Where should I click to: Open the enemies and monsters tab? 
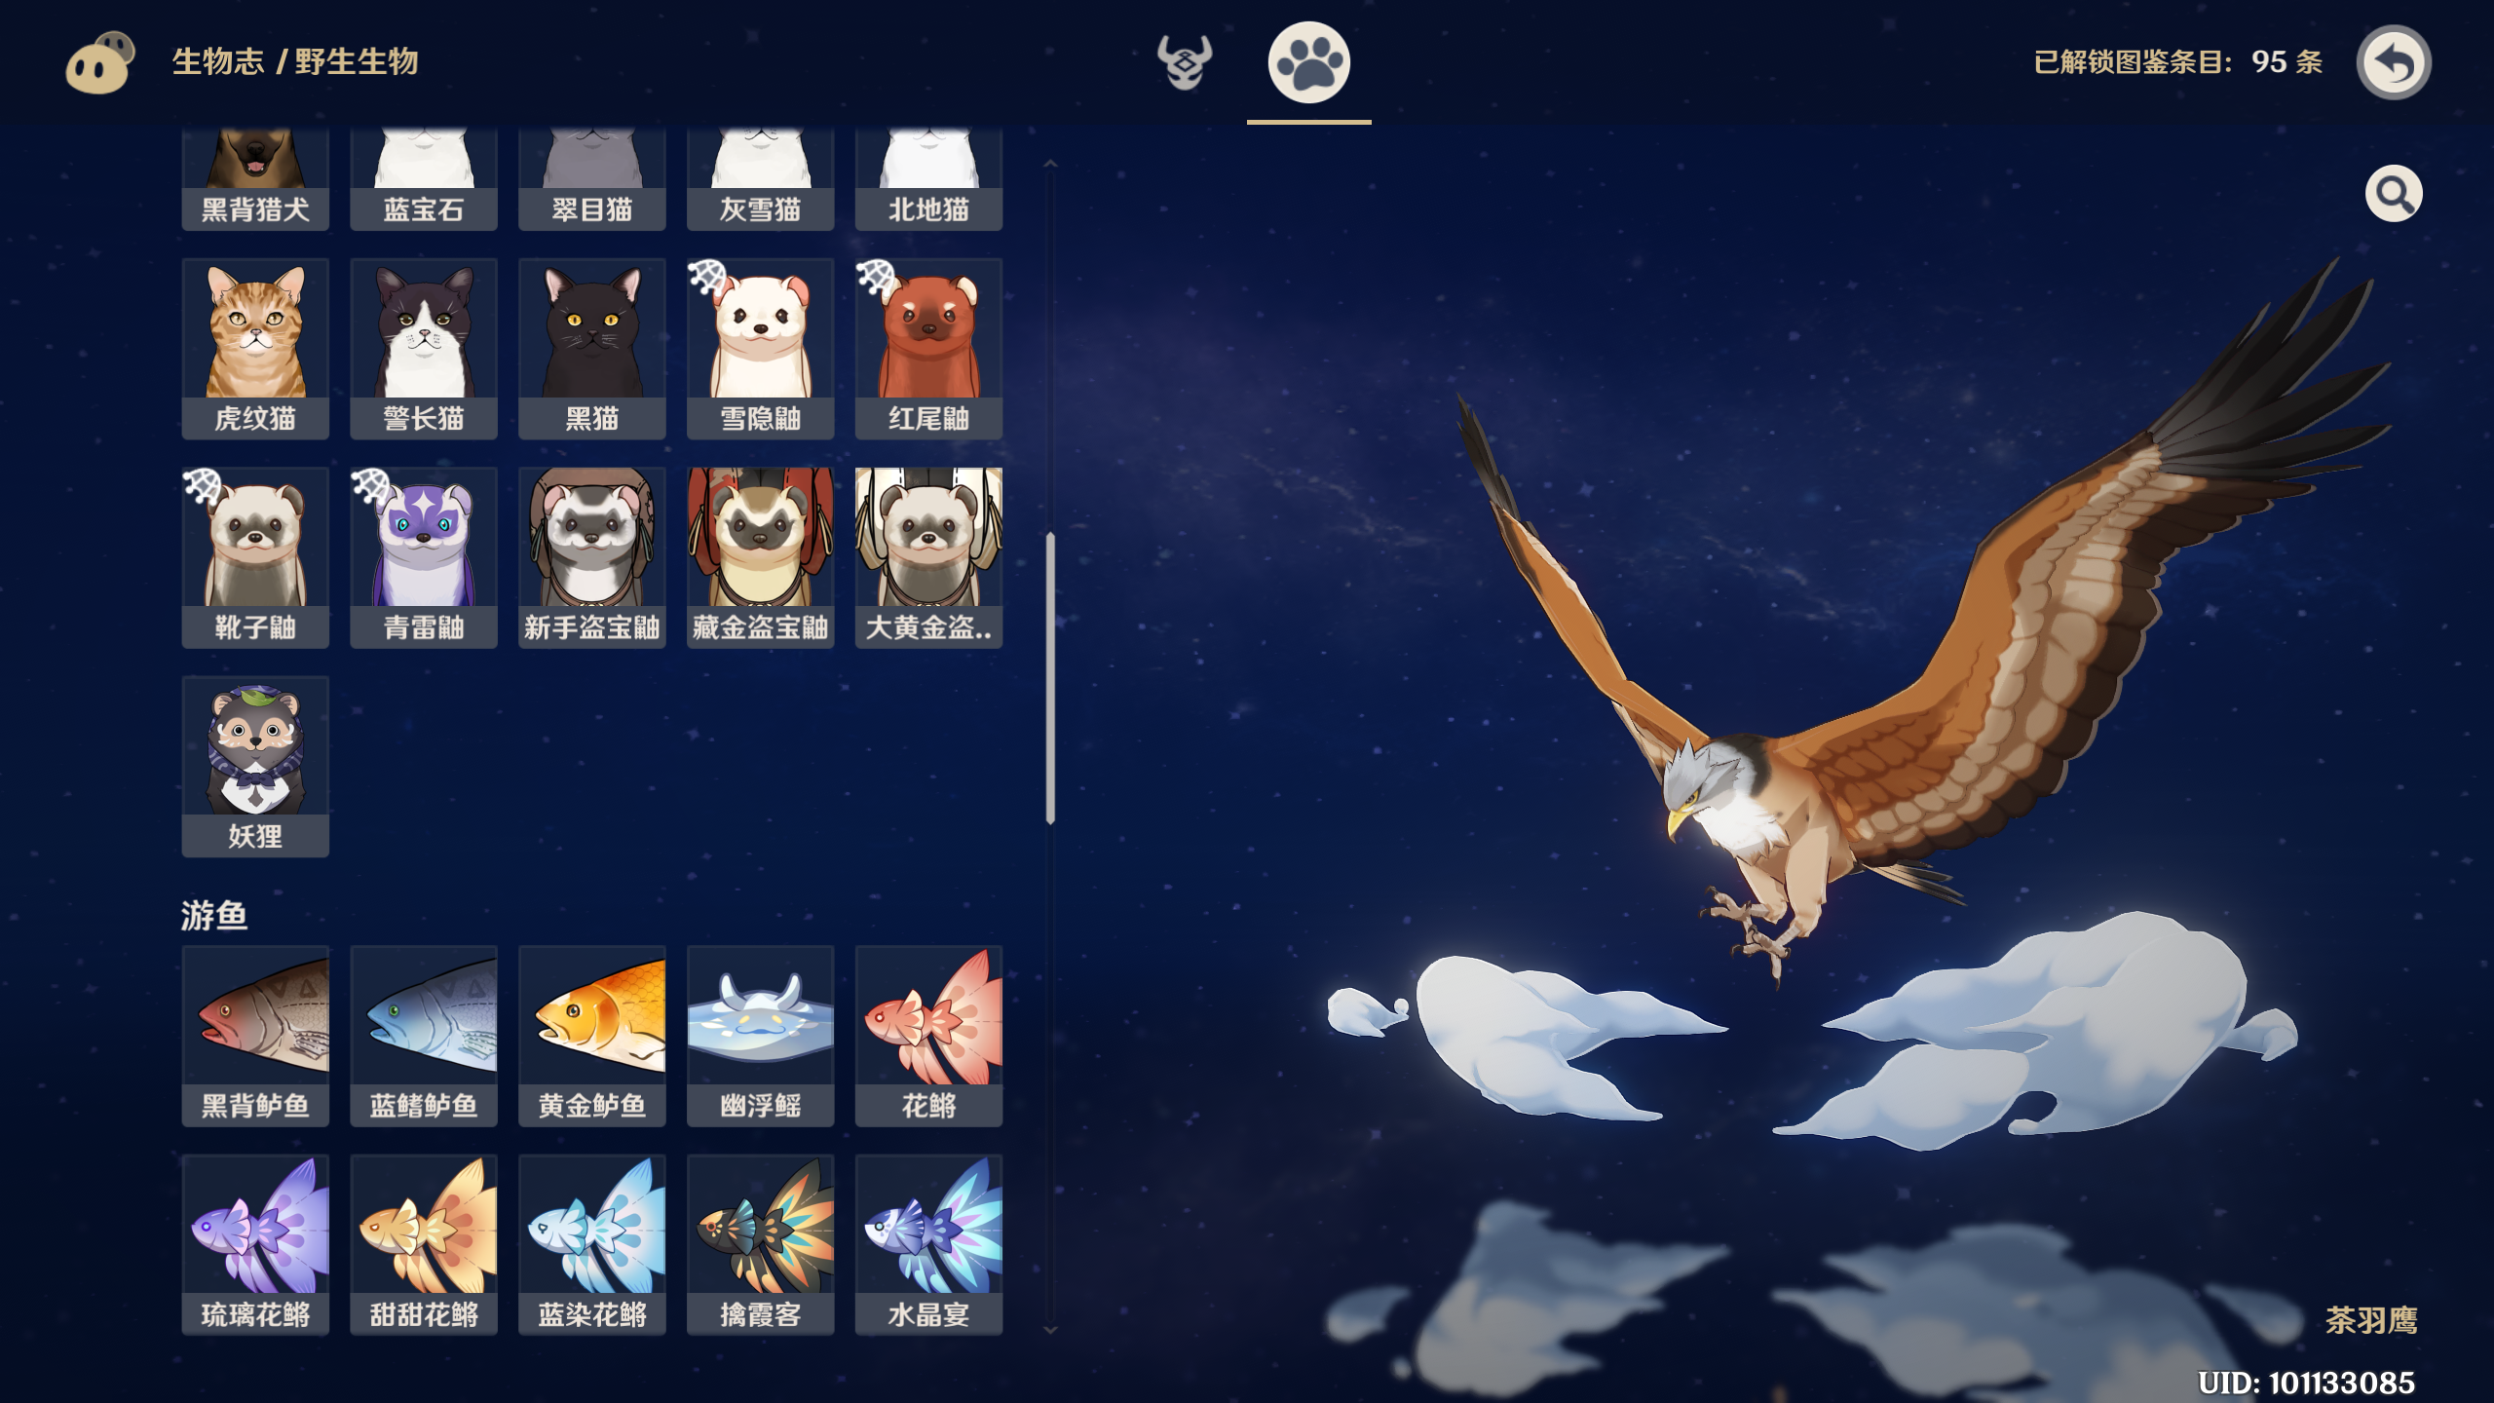[x=1185, y=62]
